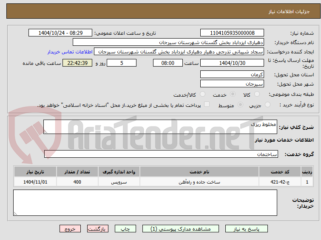Click the کد خدمت column header

(x=280, y=172)
